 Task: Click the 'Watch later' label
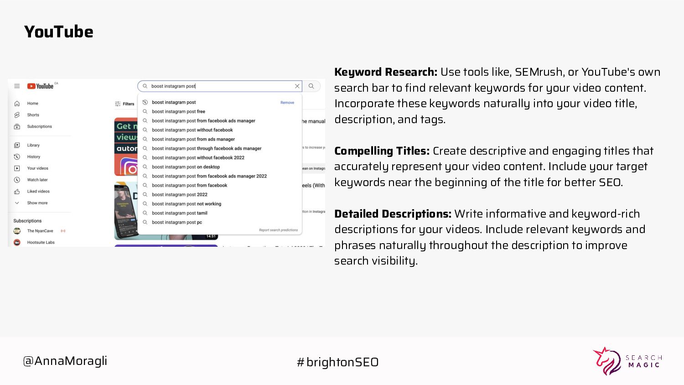pyautogui.click(x=37, y=180)
